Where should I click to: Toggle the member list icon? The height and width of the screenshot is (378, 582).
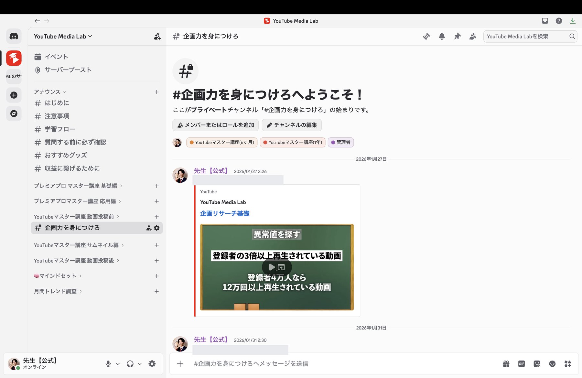[472, 37]
